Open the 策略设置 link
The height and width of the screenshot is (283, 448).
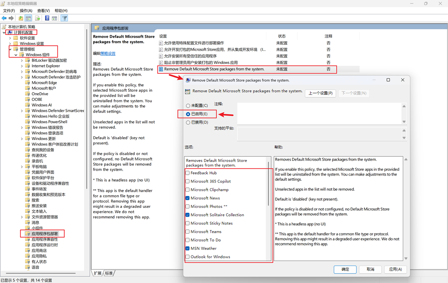(x=108, y=54)
